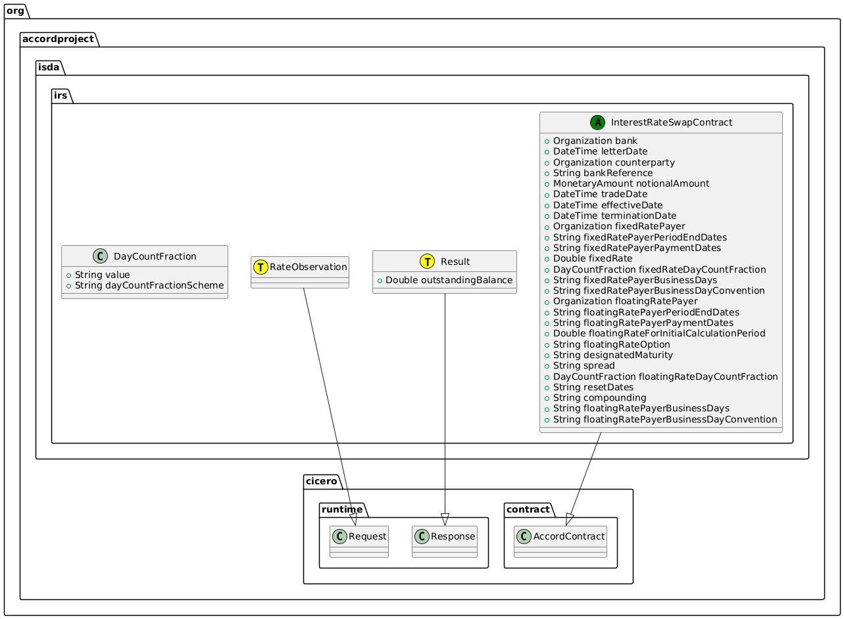The image size is (844, 619).
Task: Click the Organization bank attribute
Action: click(x=595, y=141)
